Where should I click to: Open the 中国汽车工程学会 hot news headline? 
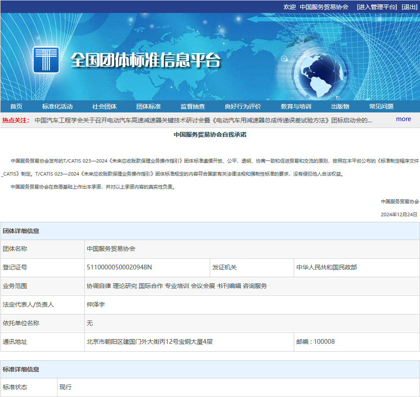(x=203, y=120)
